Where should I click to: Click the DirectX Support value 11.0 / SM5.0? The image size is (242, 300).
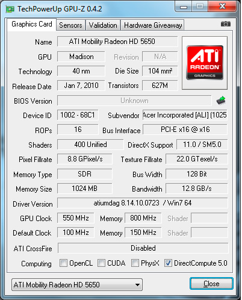pos(202,145)
